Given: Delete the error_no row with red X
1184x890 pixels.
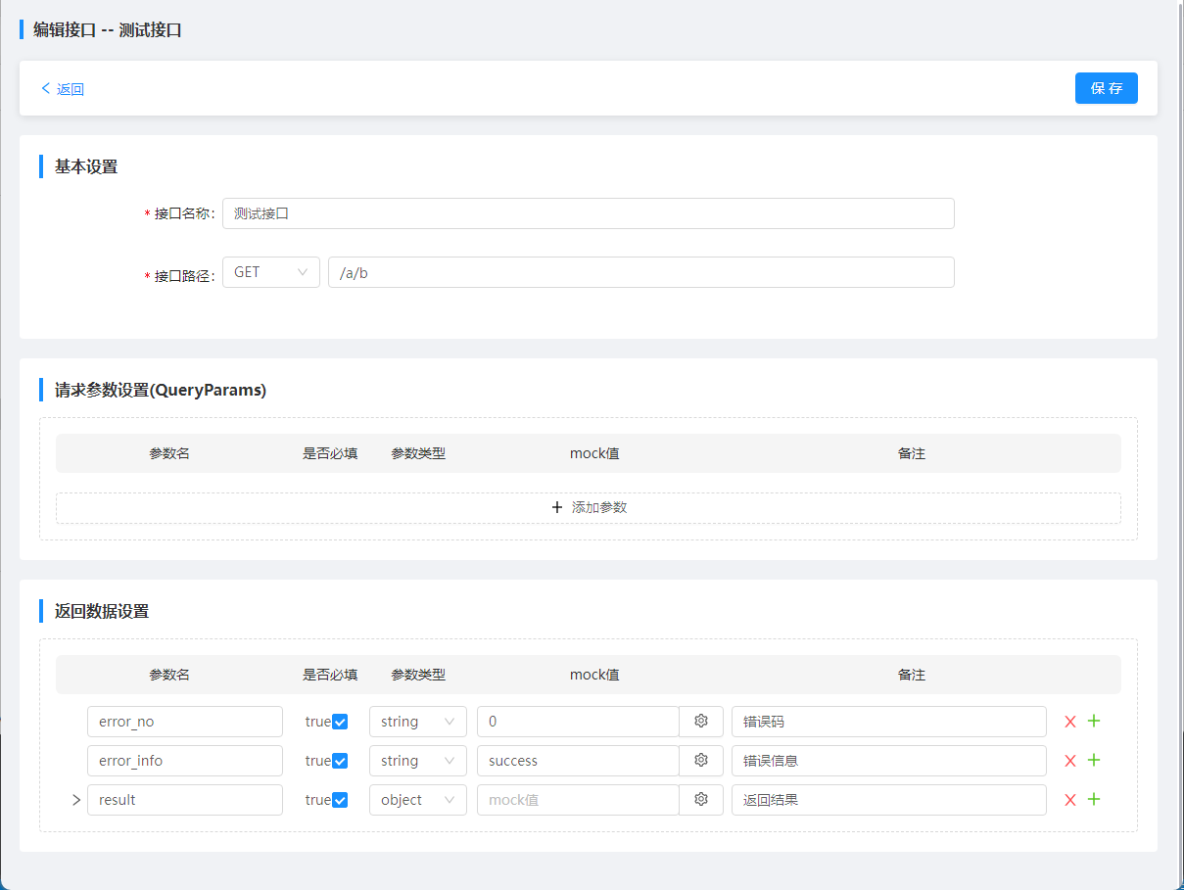Looking at the screenshot, I should point(1070,722).
